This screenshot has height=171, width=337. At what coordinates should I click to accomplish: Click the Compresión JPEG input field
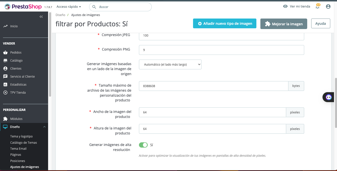point(221,36)
